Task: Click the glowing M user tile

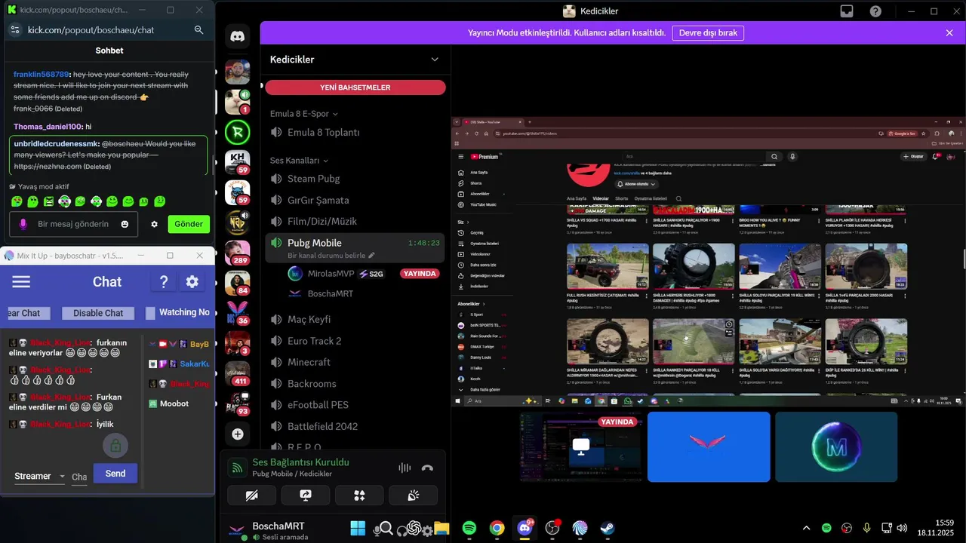Action: tap(836, 446)
